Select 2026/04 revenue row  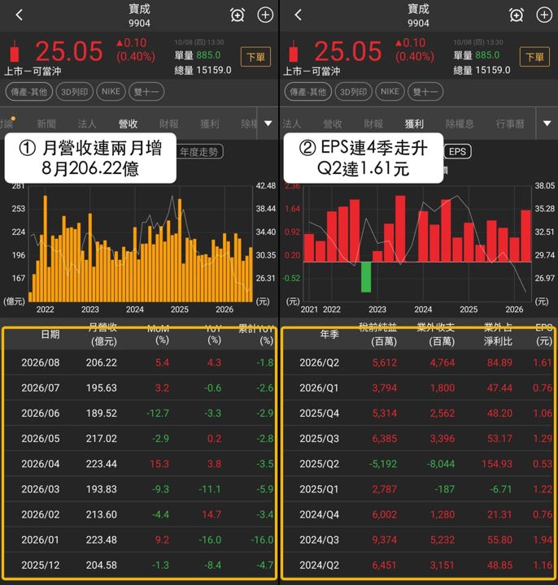click(139, 464)
